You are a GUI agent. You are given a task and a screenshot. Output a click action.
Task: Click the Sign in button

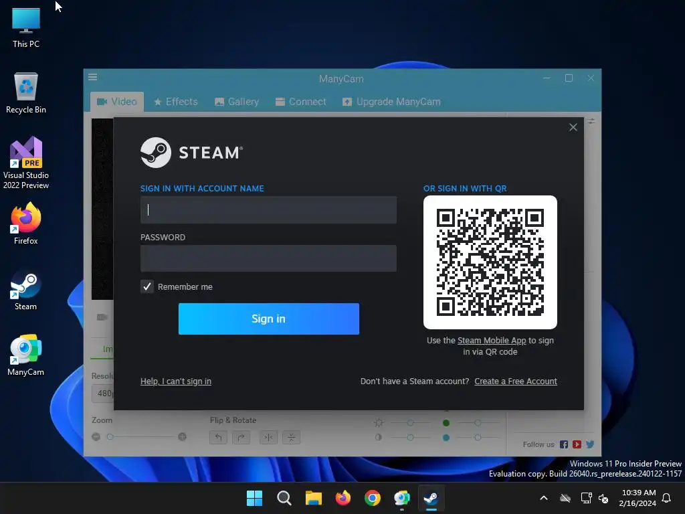click(269, 319)
